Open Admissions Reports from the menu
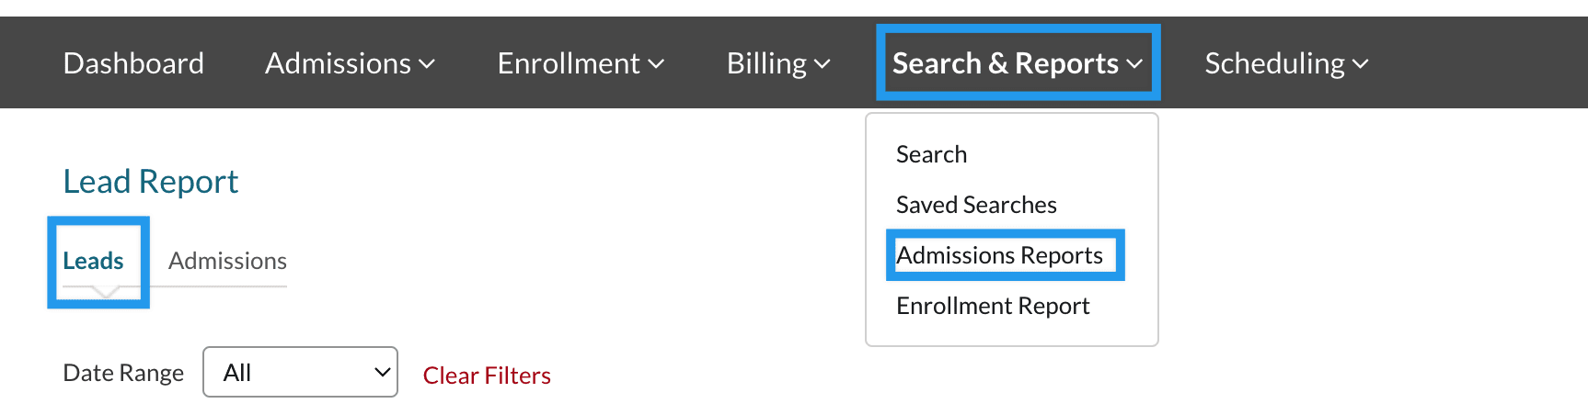1588x415 pixels. coord(999,255)
